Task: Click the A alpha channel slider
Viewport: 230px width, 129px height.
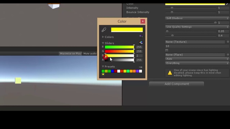Action: point(119,60)
